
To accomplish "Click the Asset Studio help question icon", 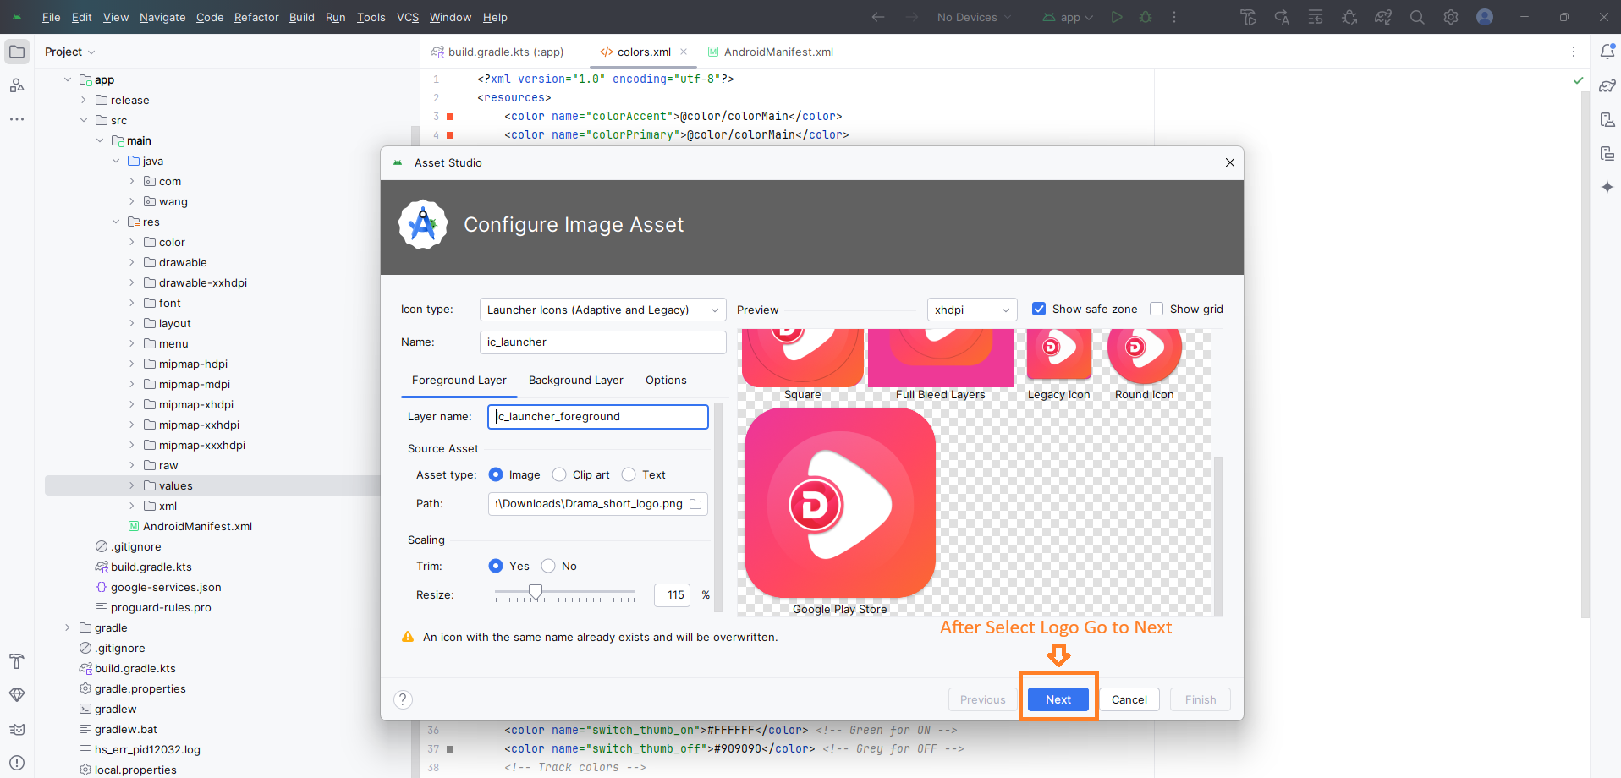I will point(404,699).
